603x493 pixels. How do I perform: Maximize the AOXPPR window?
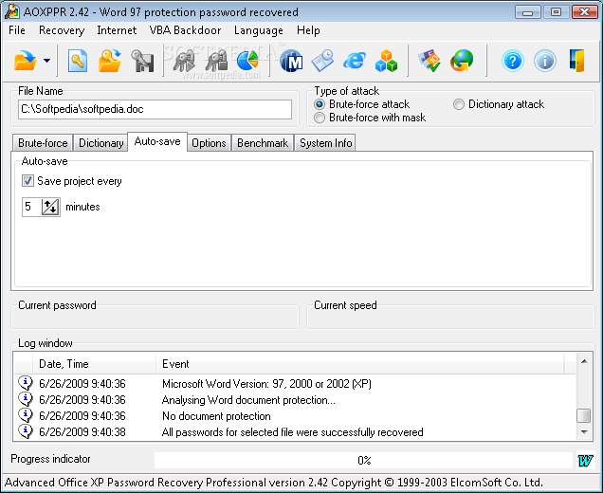coord(556,12)
